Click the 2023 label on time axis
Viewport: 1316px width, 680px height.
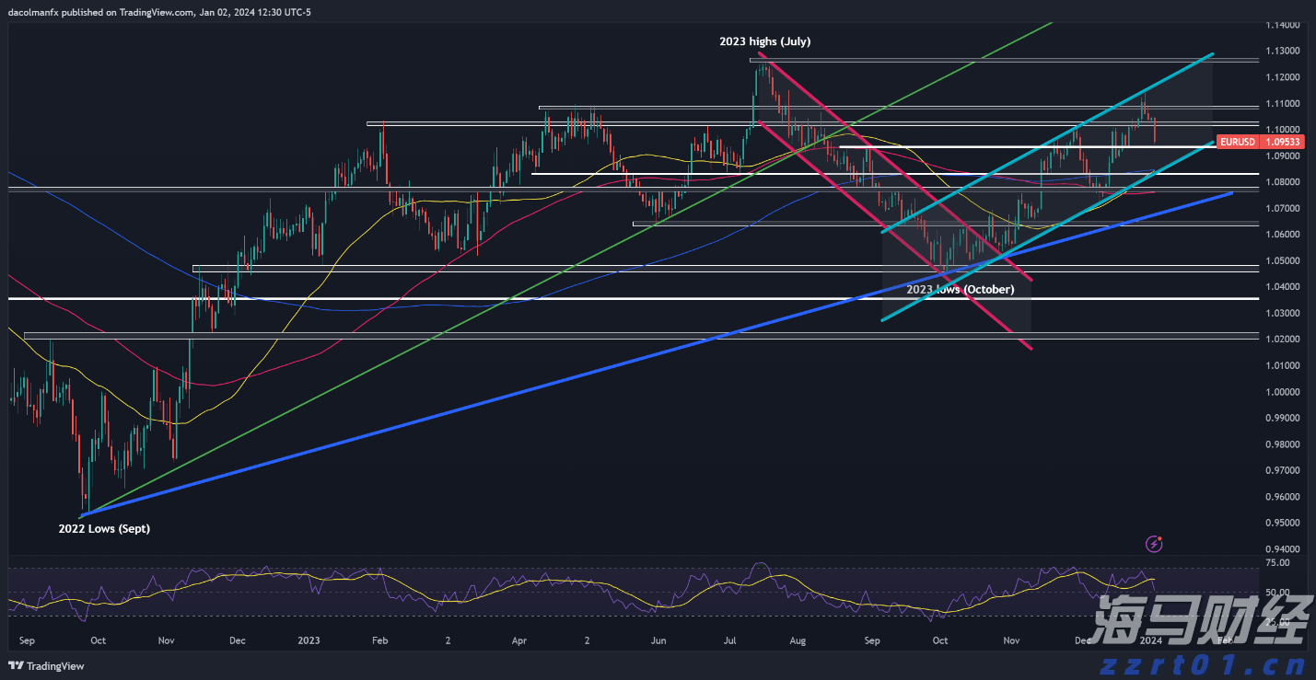(309, 640)
